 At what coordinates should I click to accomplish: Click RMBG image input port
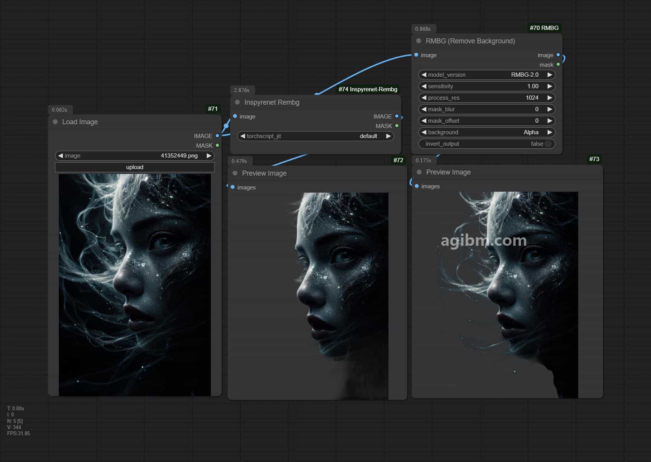click(416, 55)
